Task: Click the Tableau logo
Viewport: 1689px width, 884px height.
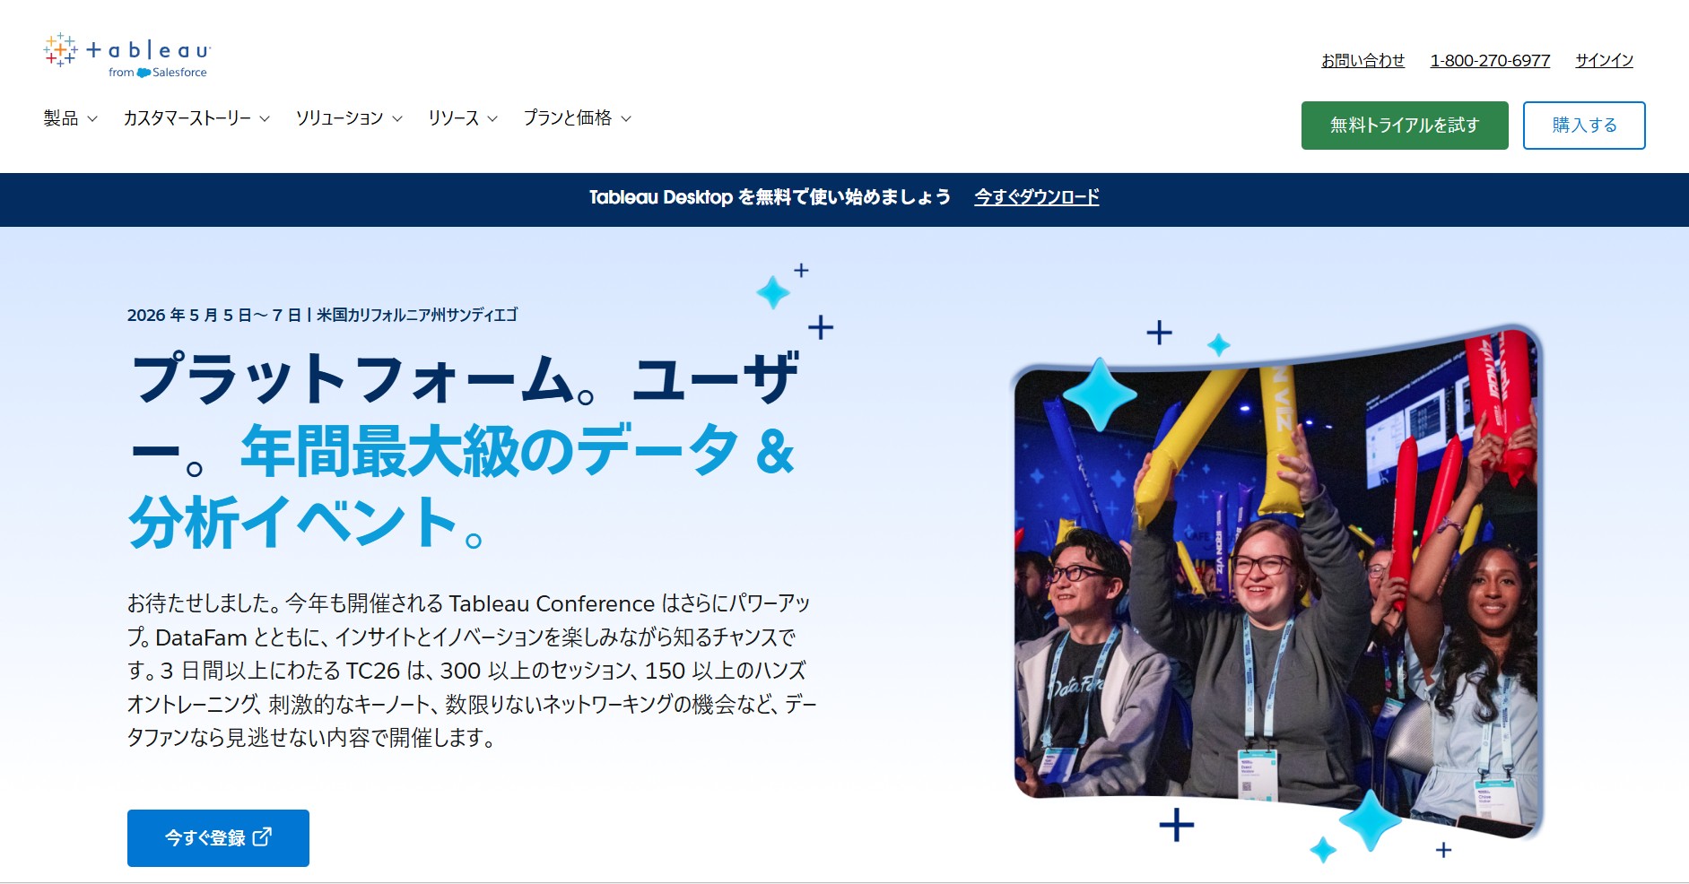Action: (126, 55)
